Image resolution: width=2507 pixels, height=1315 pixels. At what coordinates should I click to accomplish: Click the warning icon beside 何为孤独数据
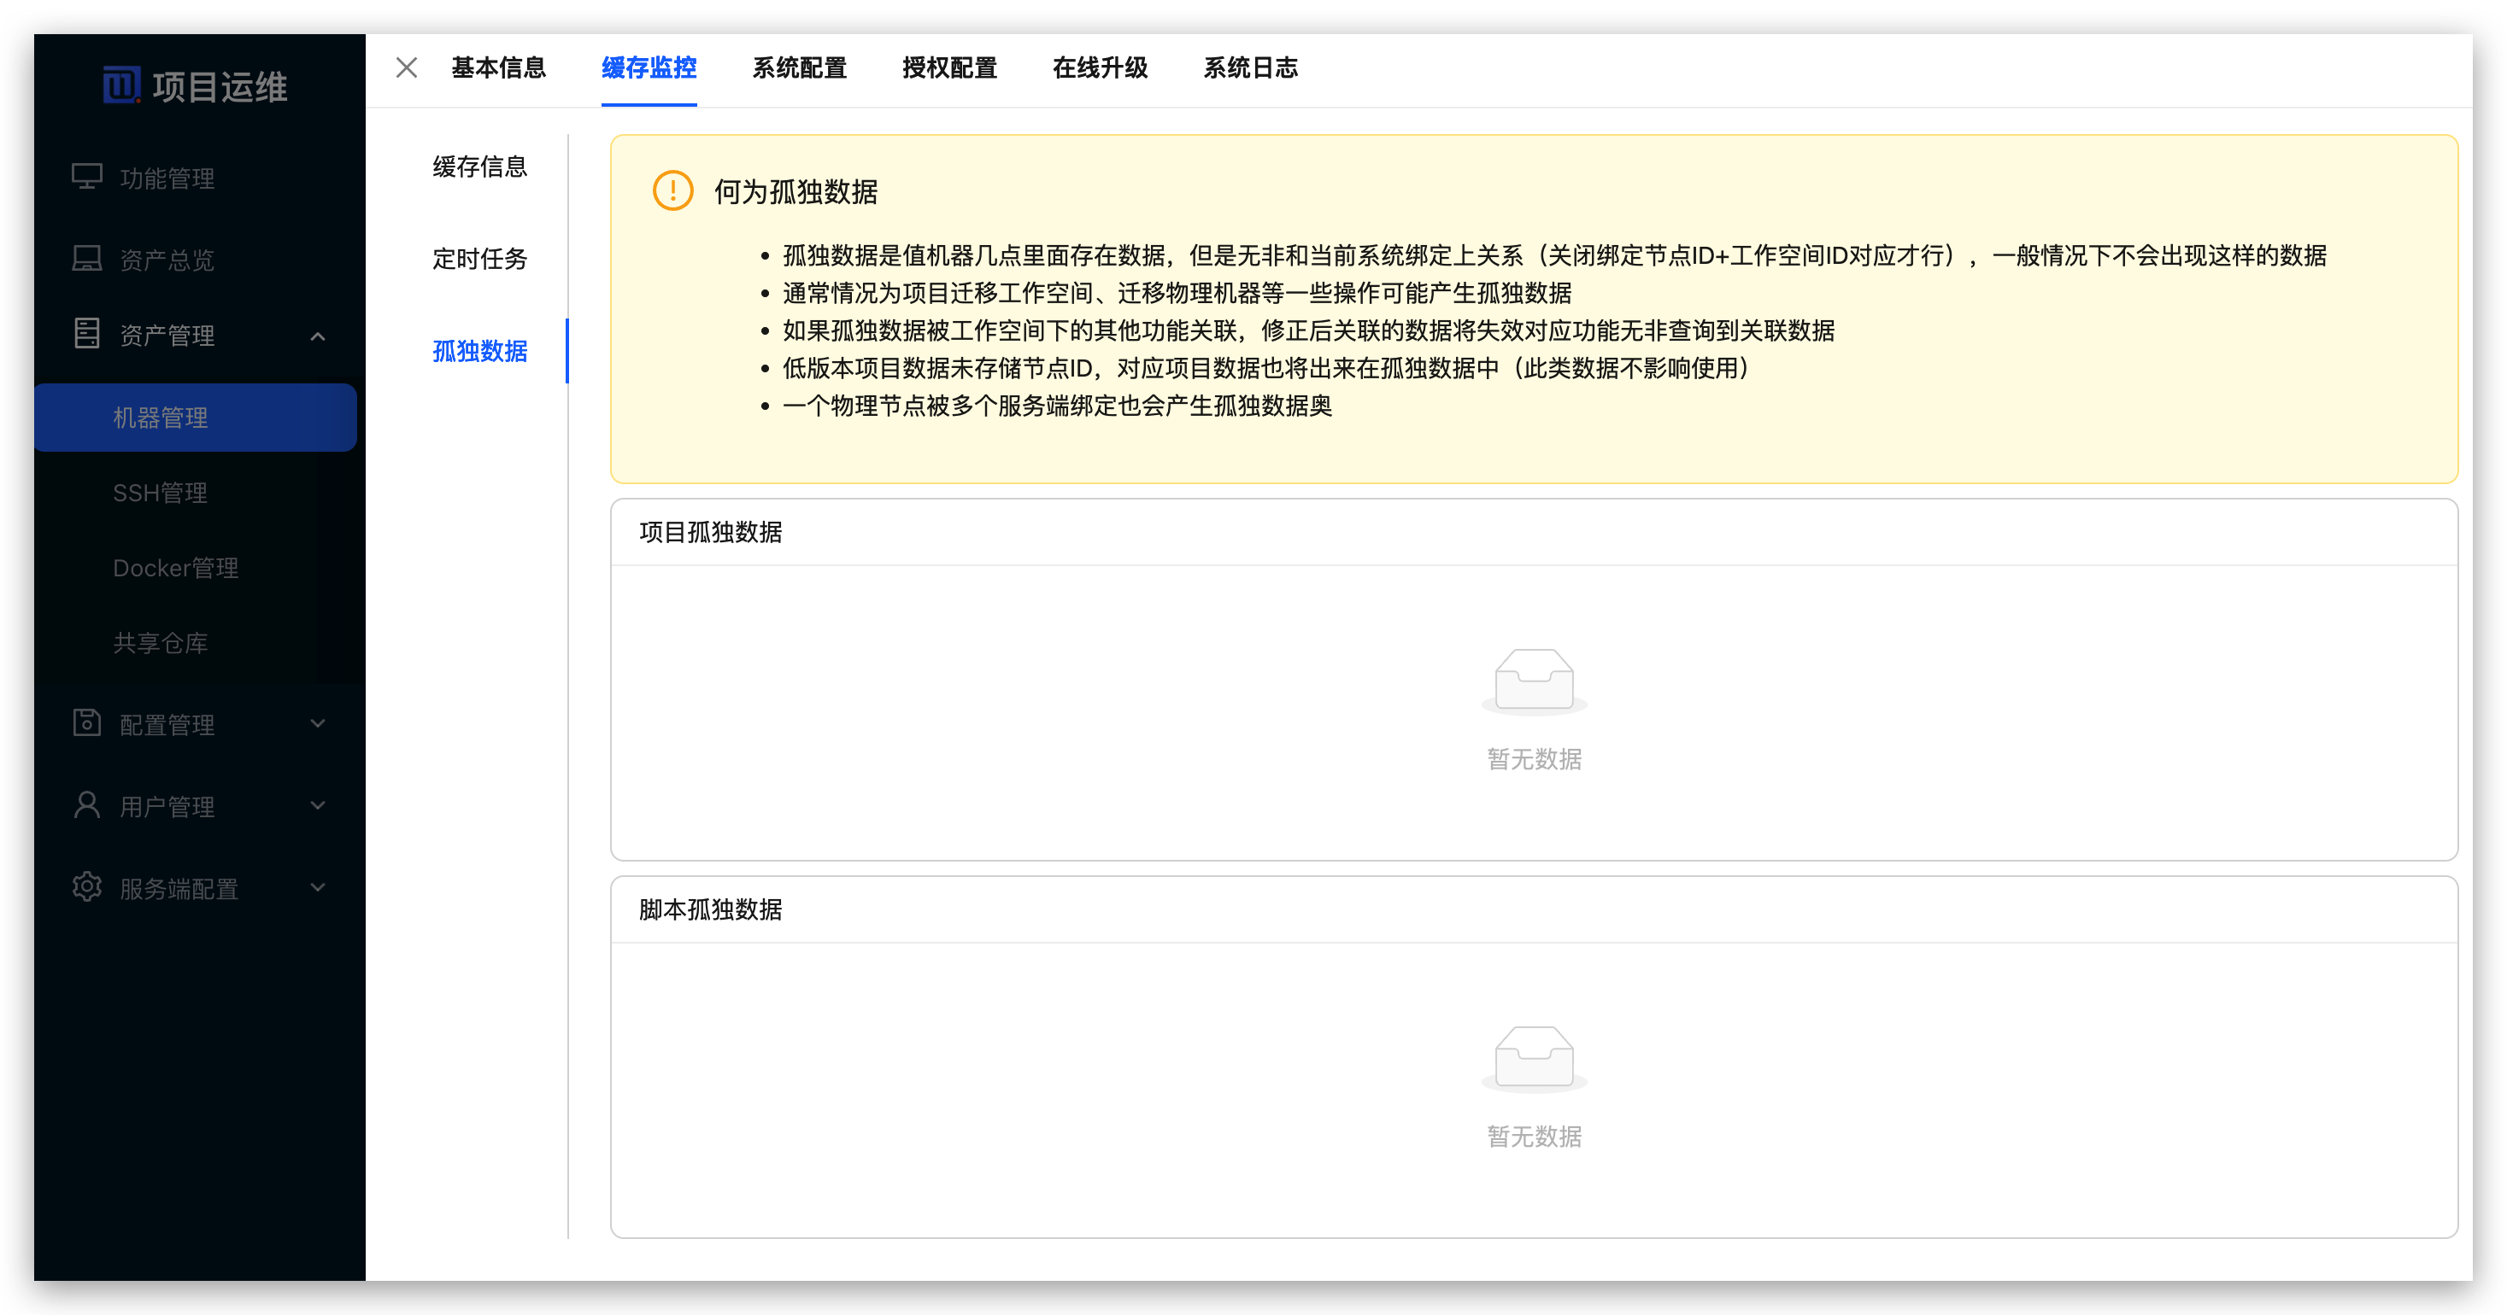(x=672, y=191)
